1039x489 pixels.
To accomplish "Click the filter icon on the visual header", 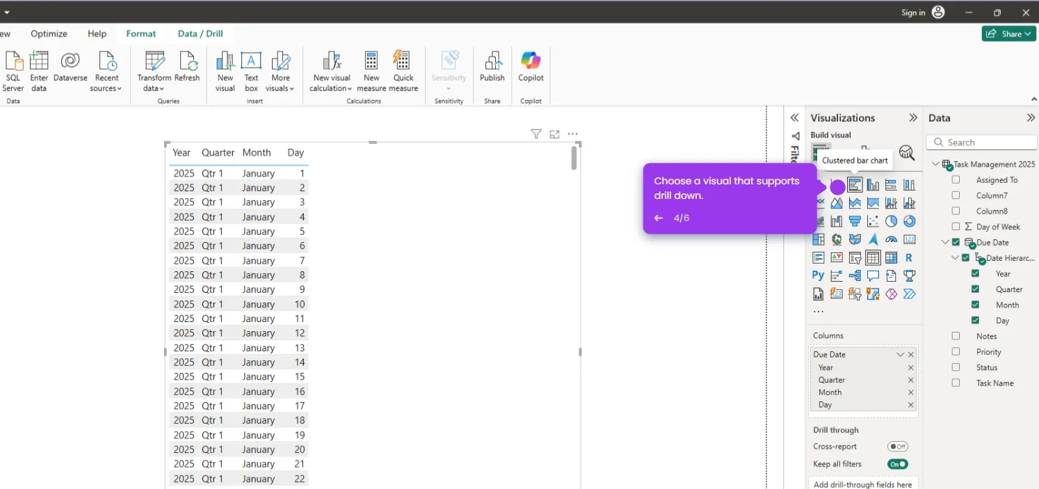I will point(536,134).
